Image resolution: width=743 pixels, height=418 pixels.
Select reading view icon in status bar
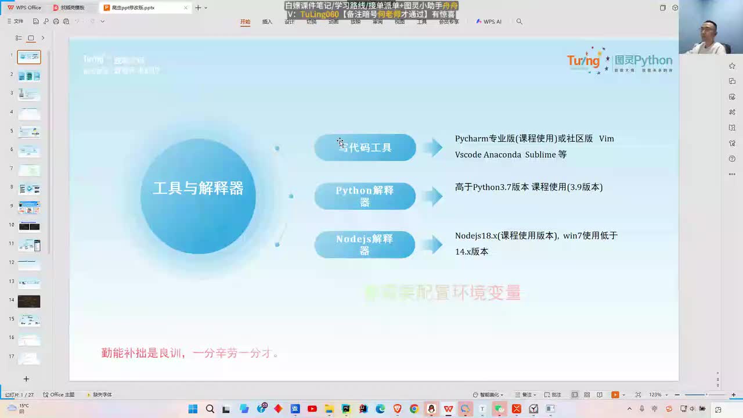(x=600, y=395)
